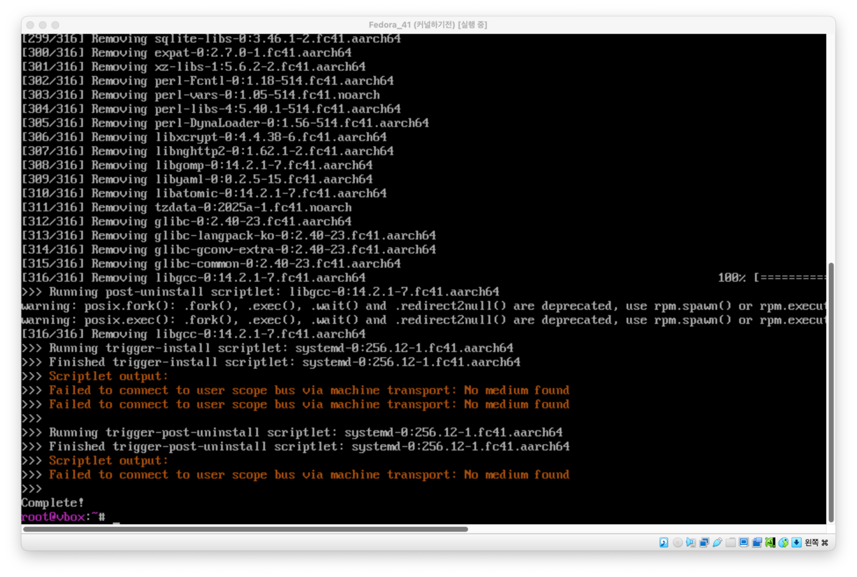Image resolution: width=857 pixels, height=577 pixels.
Task: Click the root@vbox terminal prompt line
Action: (x=64, y=517)
